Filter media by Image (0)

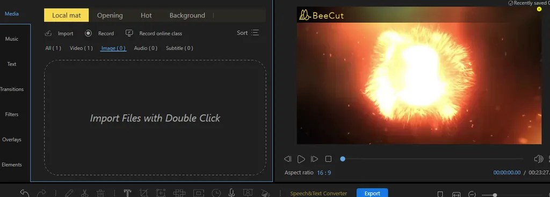pos(113,48)
